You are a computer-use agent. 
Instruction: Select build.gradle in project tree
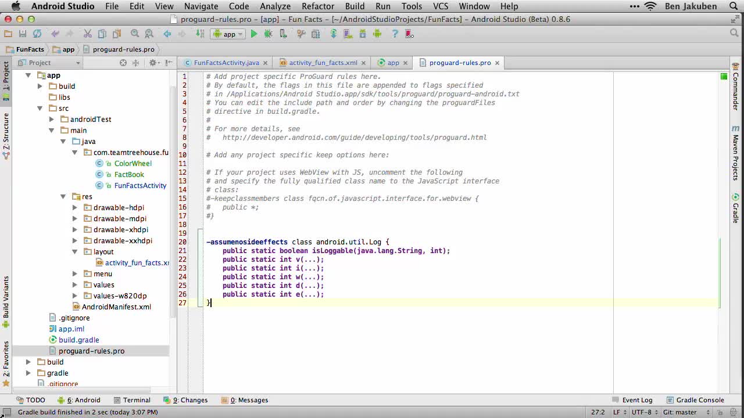tap(78, 340)
